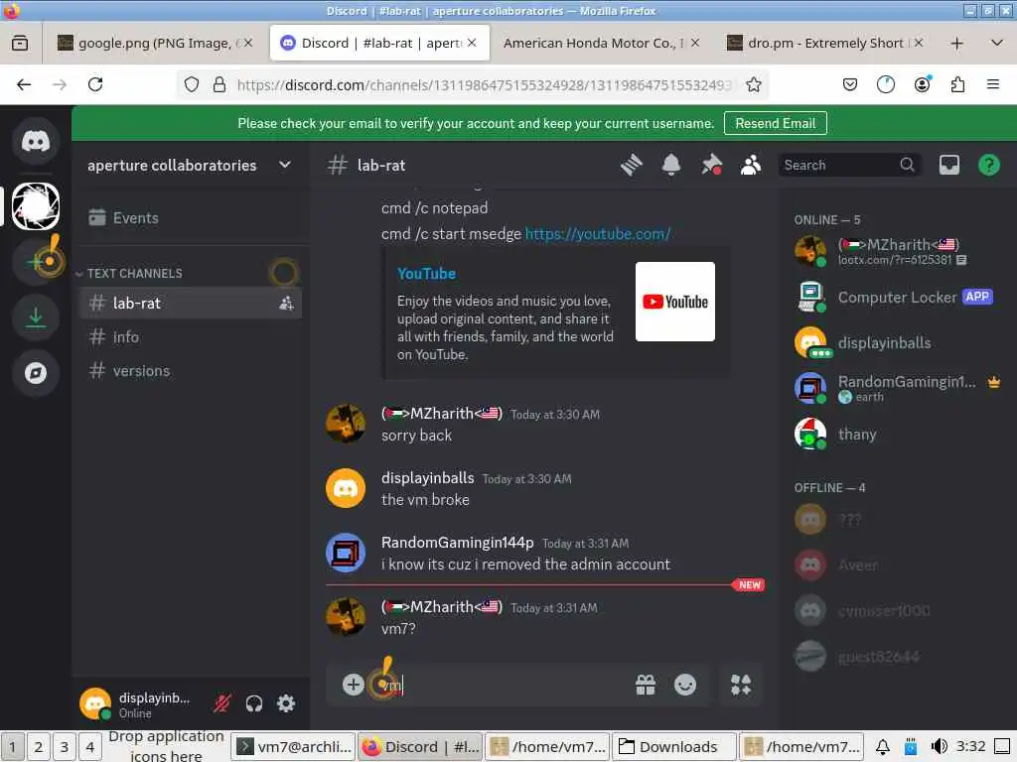Click the tracking protection shield icon
1017x762 pixels.
pos(192,85)
